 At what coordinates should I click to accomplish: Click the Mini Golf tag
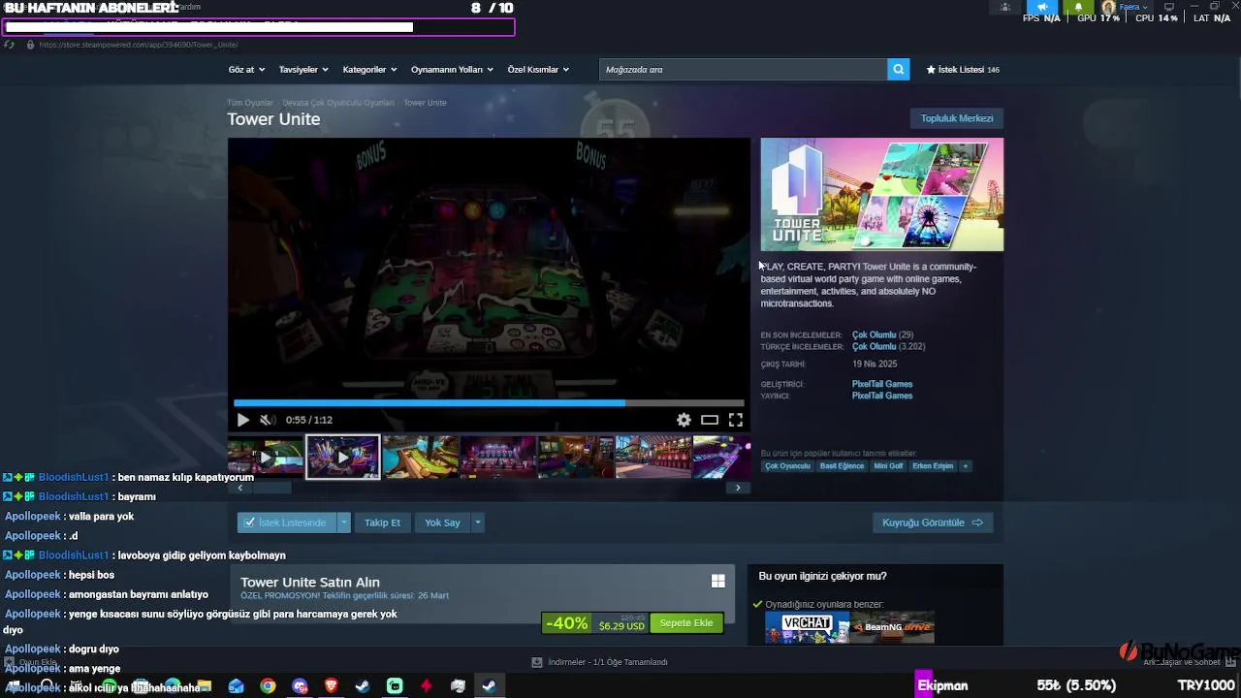(x=888, y=466)
